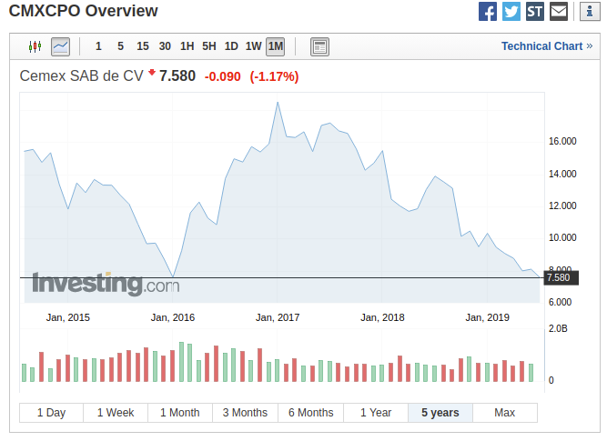The height and width of the screenshot is (441, 607).
Task: Choose the 1H interval
Action: click(187, 46)
